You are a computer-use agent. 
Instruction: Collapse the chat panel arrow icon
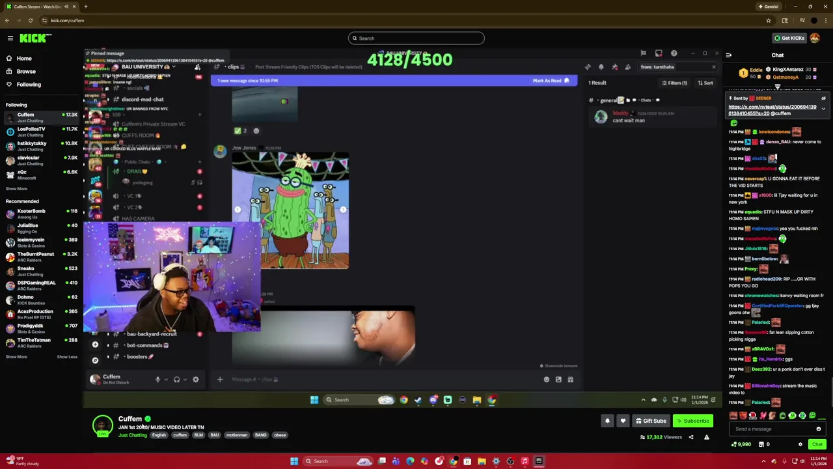(728, 55)
